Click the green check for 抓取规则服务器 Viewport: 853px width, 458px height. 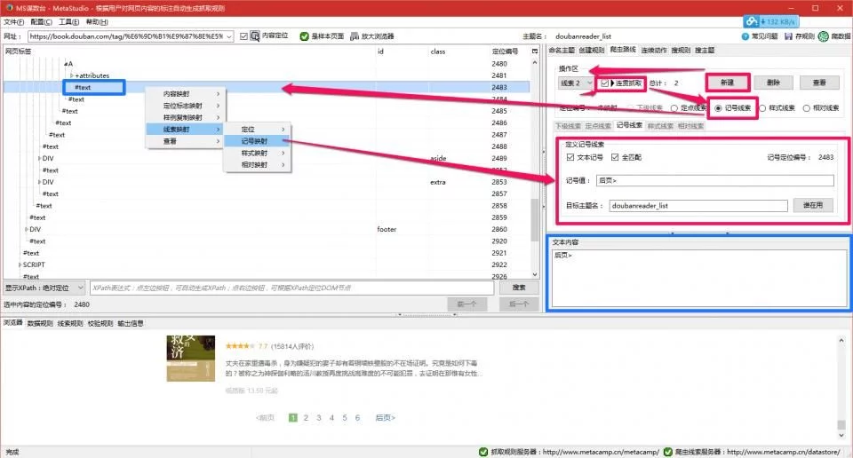point(483,452)
